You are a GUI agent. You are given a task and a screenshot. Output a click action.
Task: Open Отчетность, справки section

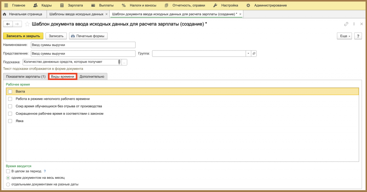(x=189, y=5)
